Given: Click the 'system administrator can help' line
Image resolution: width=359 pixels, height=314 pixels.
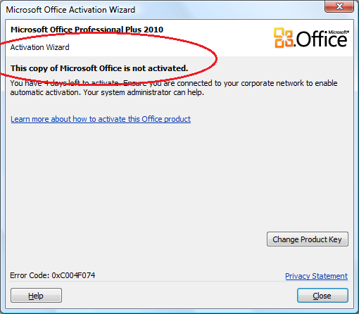Looking at the screenshot, I should [x=144, y=92].
